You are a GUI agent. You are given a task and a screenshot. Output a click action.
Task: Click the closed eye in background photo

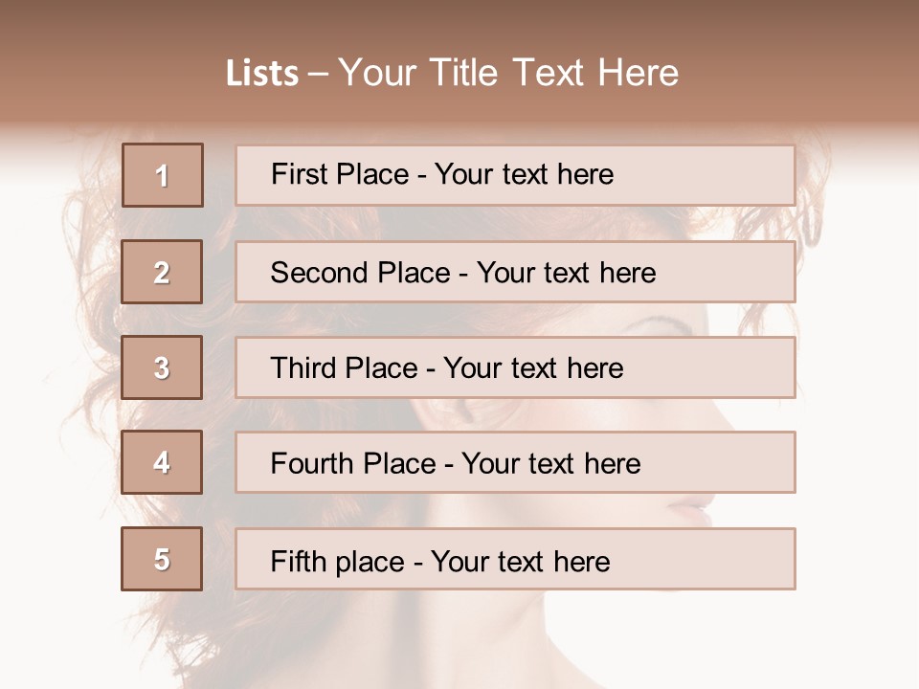pyautogui.click(x=661, y=321)
